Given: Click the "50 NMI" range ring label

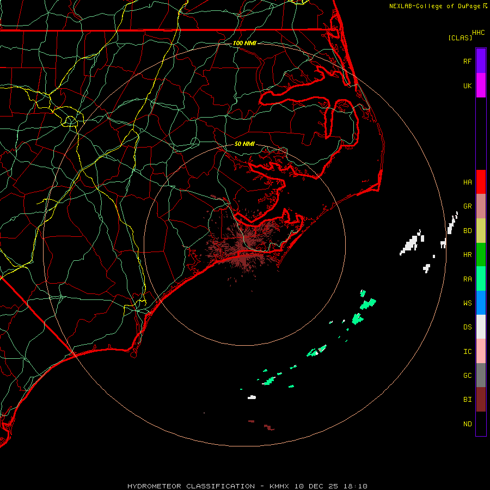Looking at the screenshot, I should click(244, 144).
